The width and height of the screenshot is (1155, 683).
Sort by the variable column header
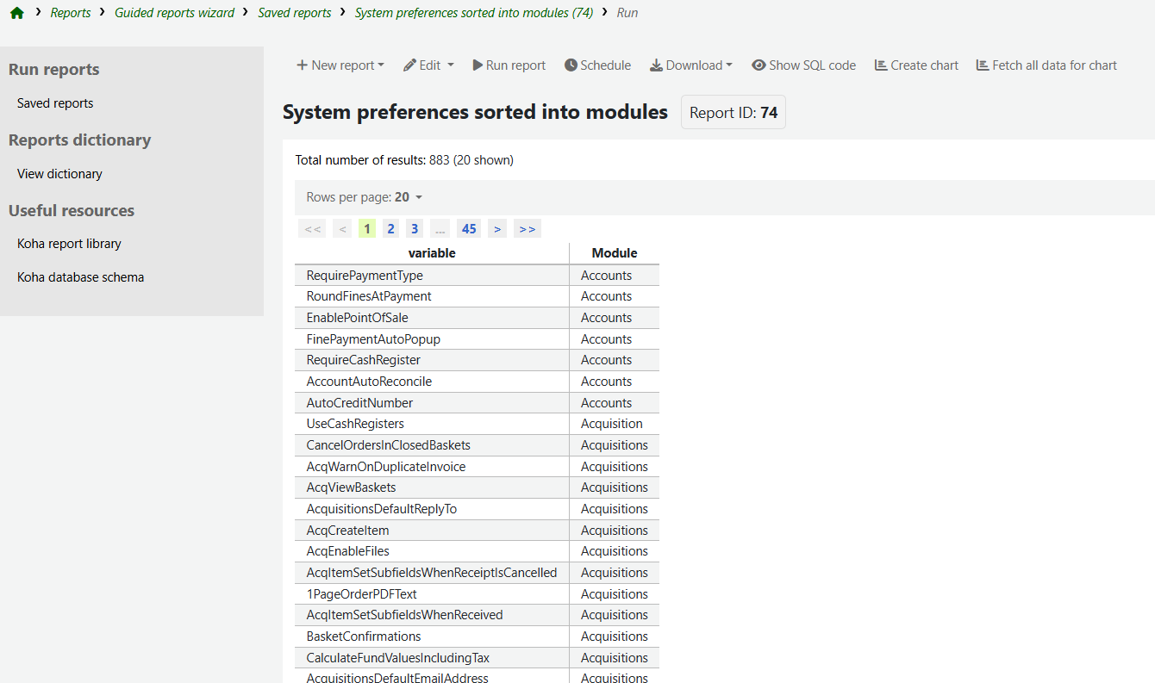[x=432, y=253]
